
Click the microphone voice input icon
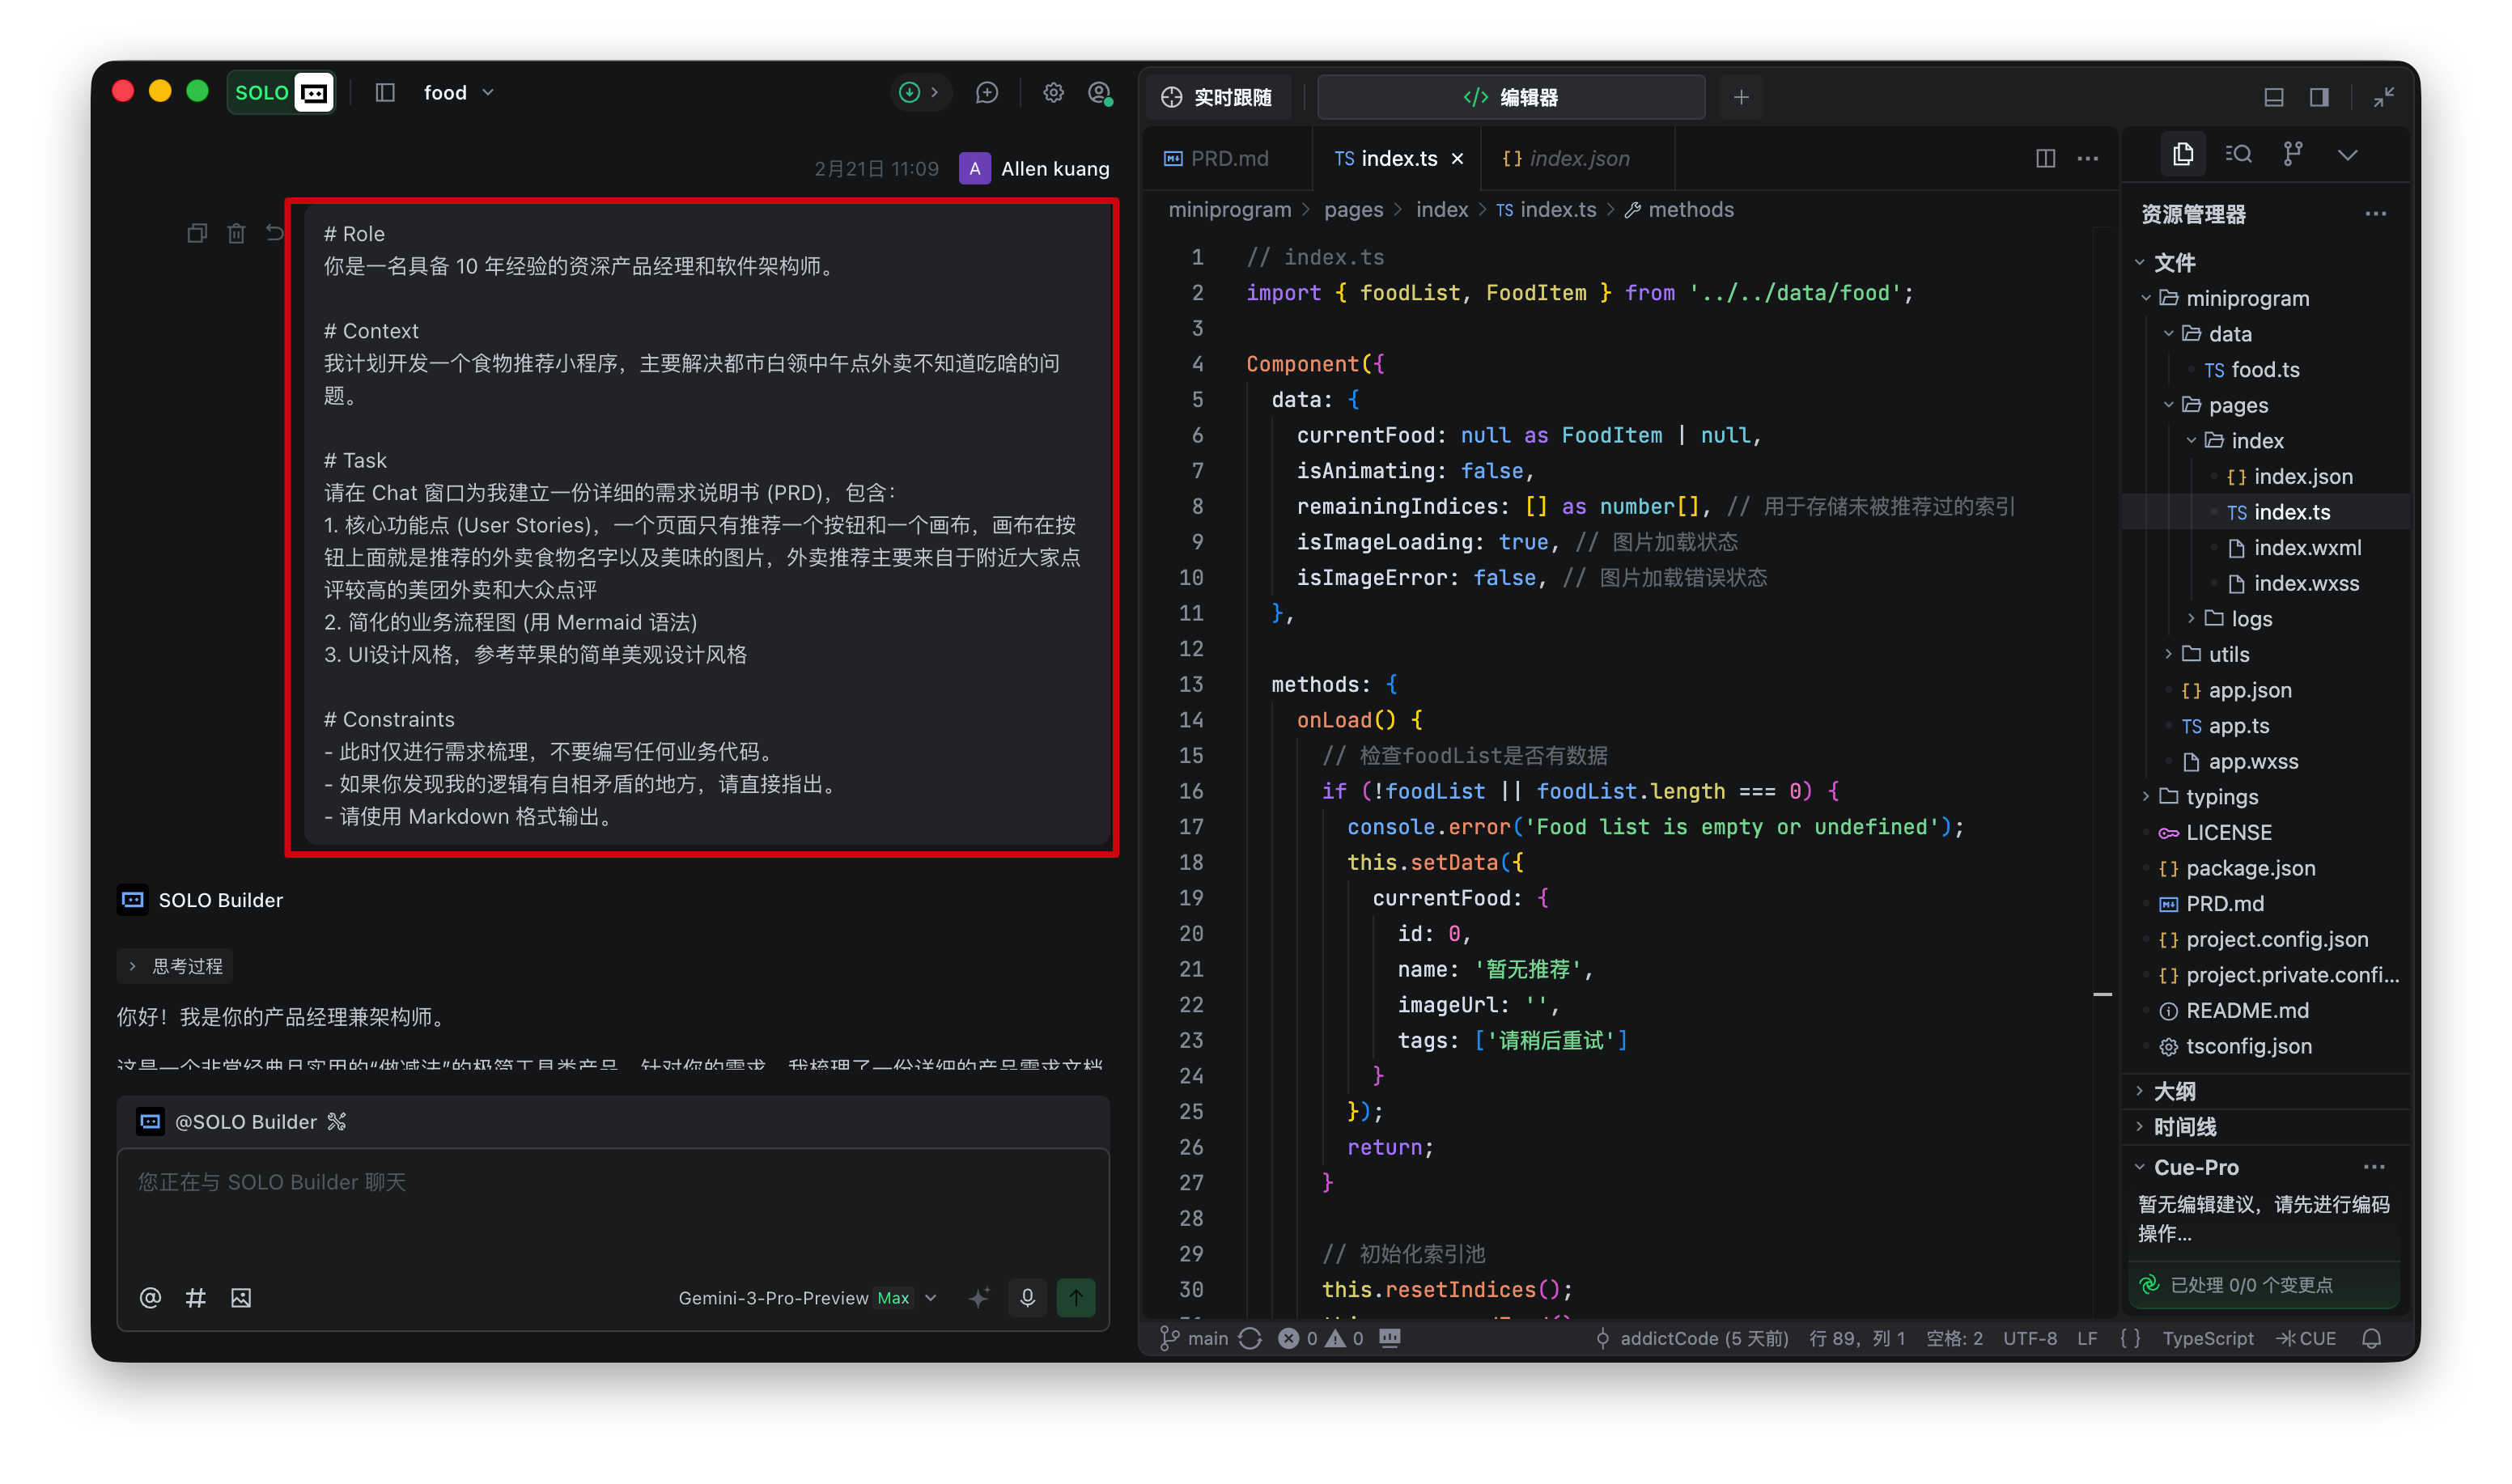(x=1027, y=1297)
